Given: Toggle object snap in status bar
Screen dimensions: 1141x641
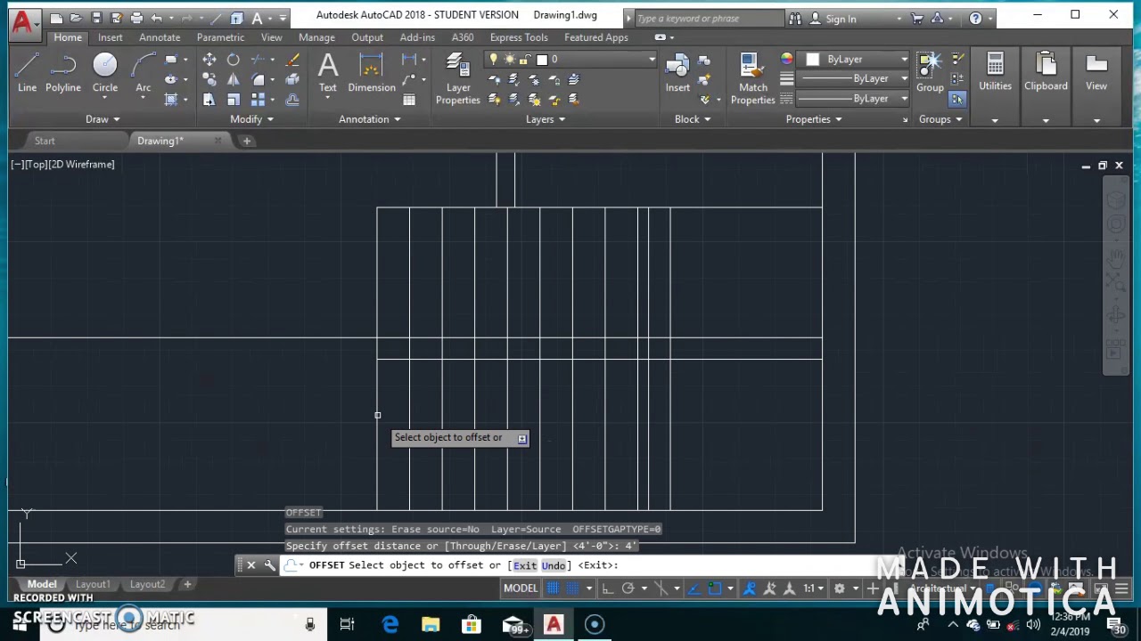Looking at the screenshot, I should (x=714, y=588).
